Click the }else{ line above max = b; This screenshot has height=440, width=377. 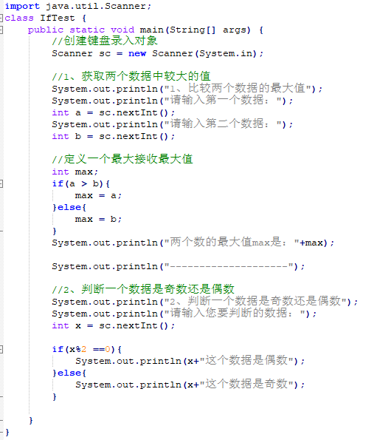69,207
